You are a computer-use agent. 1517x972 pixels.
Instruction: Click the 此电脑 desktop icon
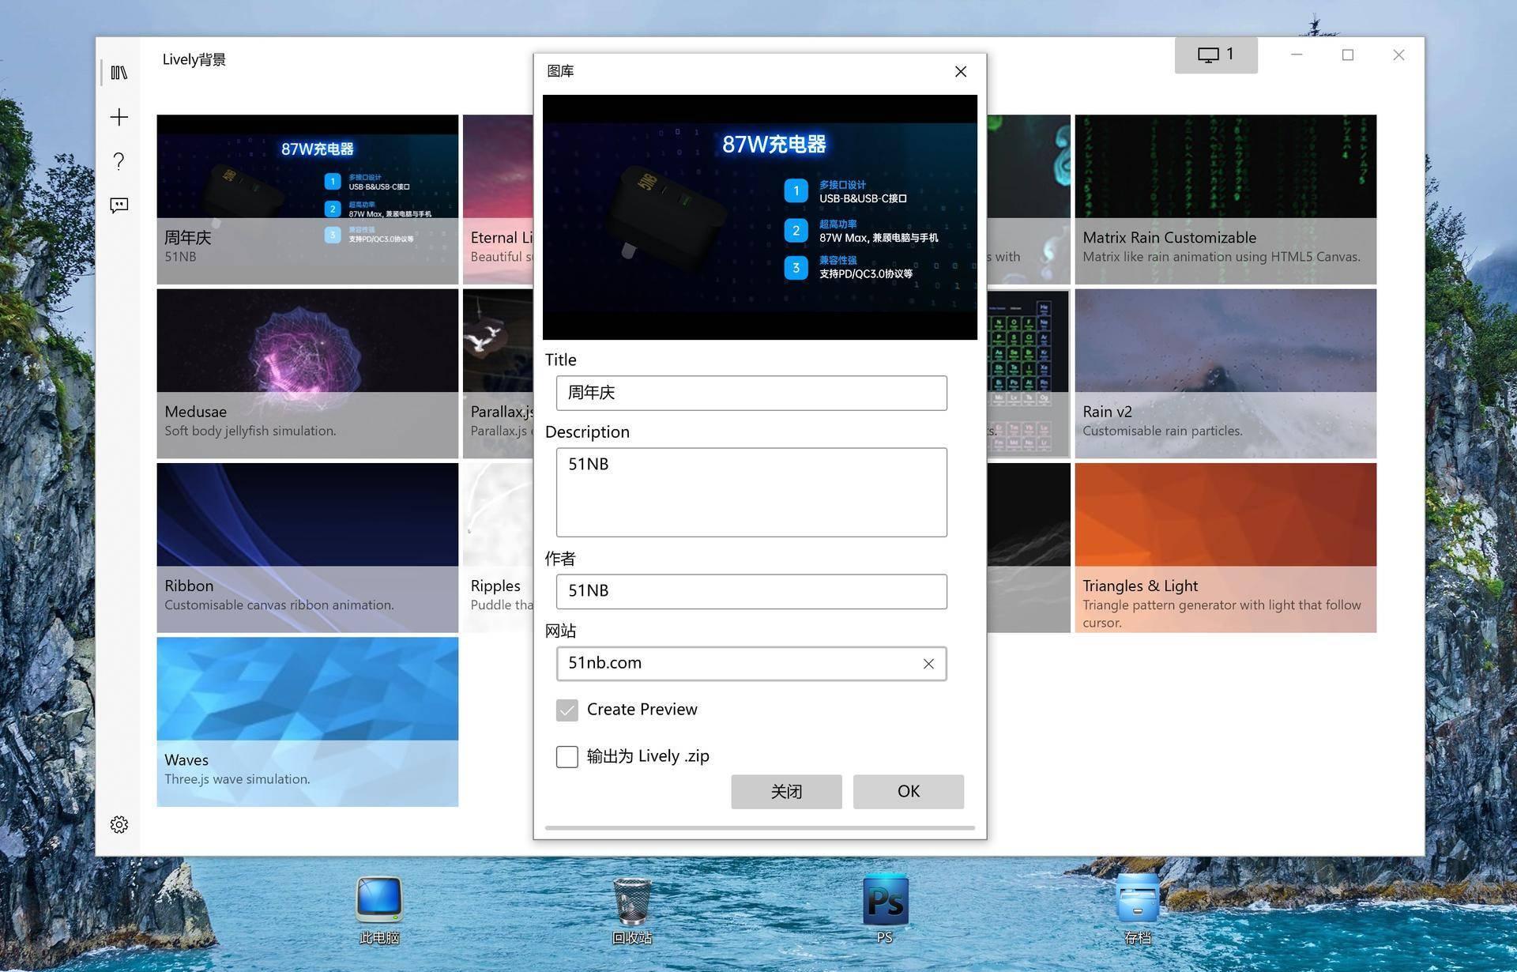click(x=379, y=910)
